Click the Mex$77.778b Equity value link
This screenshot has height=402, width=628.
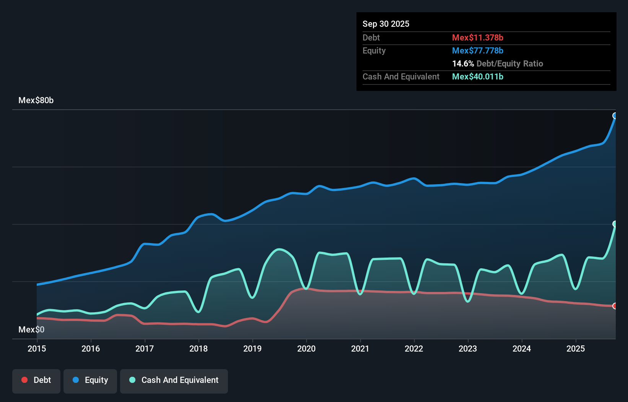click(478, 50)
